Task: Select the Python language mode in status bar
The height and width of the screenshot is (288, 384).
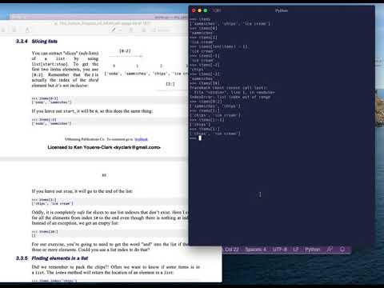Action: pyautogui.click(x=312, y=250)
